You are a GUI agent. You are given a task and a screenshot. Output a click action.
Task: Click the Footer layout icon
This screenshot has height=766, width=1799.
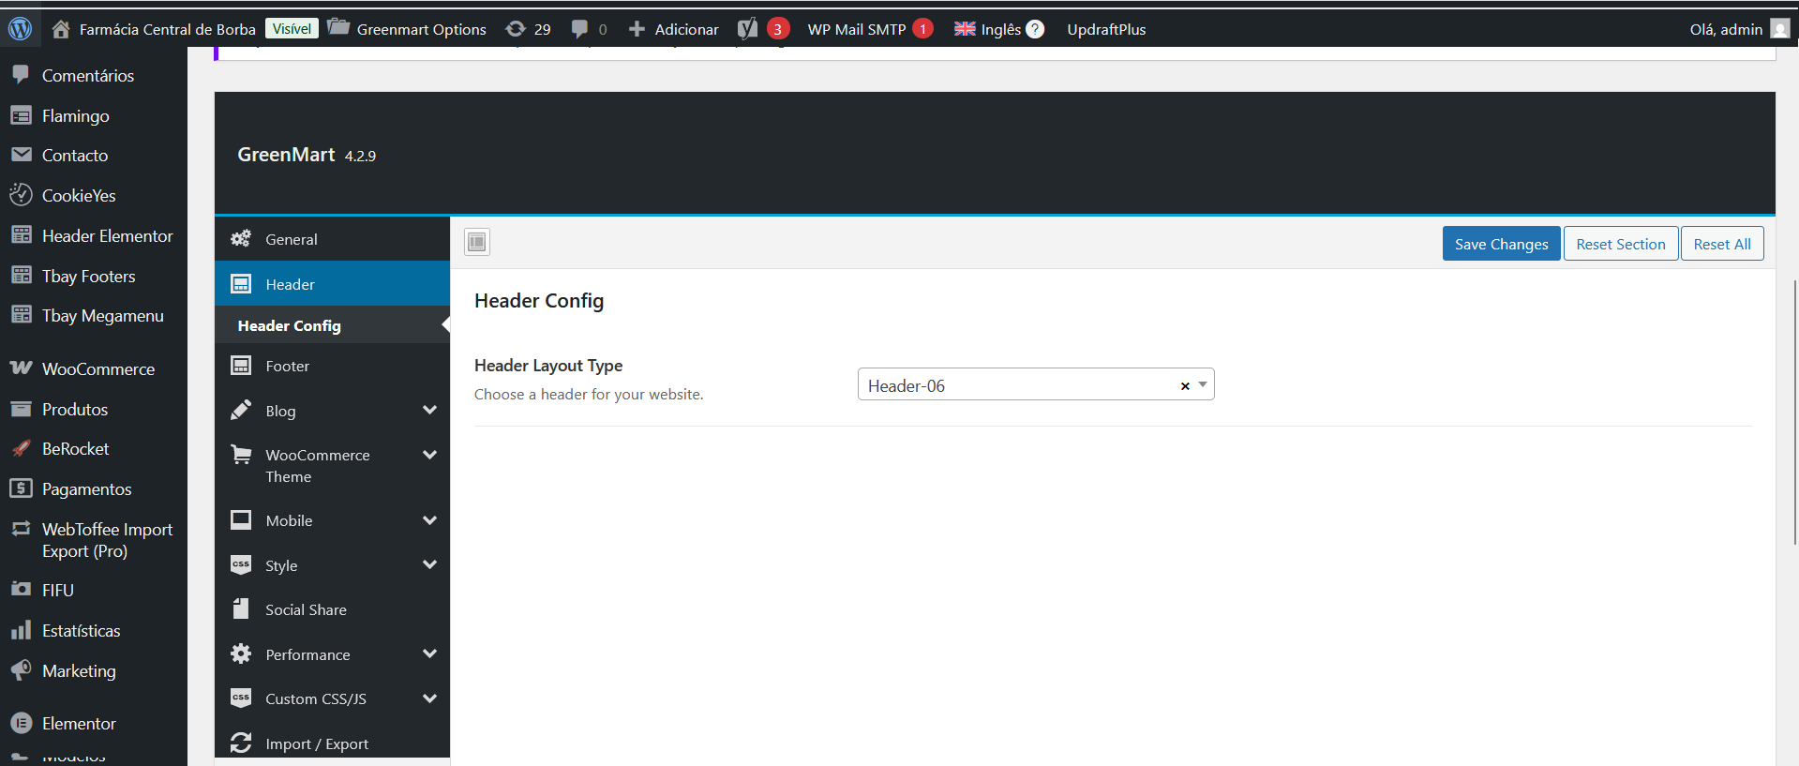241,366
